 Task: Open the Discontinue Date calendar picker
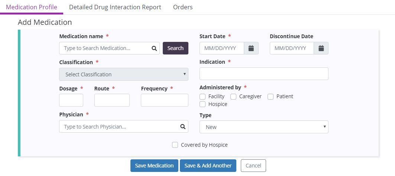coord(321,48)
